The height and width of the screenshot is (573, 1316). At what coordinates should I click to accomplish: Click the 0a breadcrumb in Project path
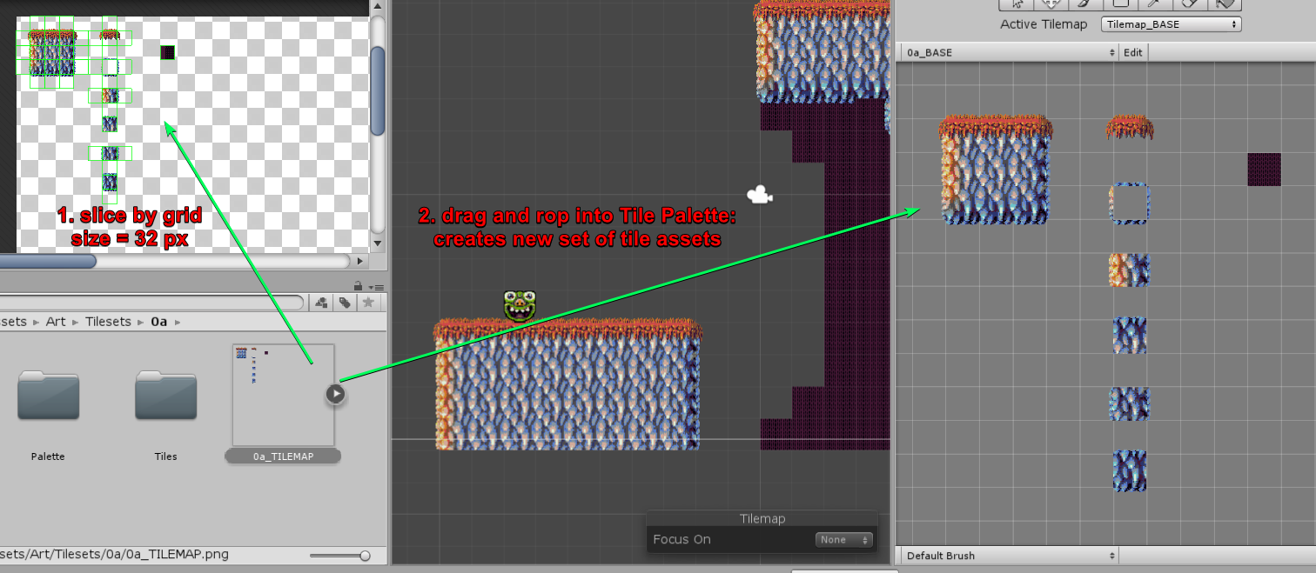tap(158, 321)
